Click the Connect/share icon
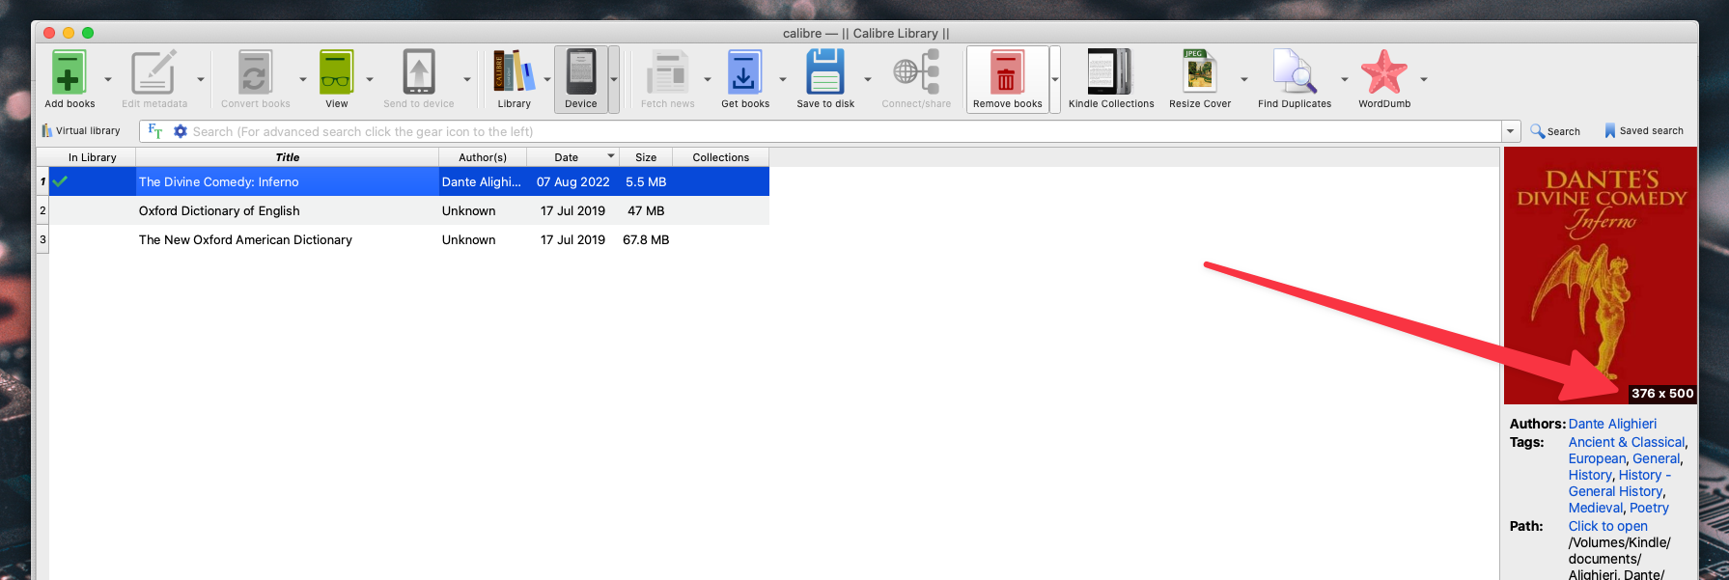Viewport: 1729px width, 580px height. point(916,72)
